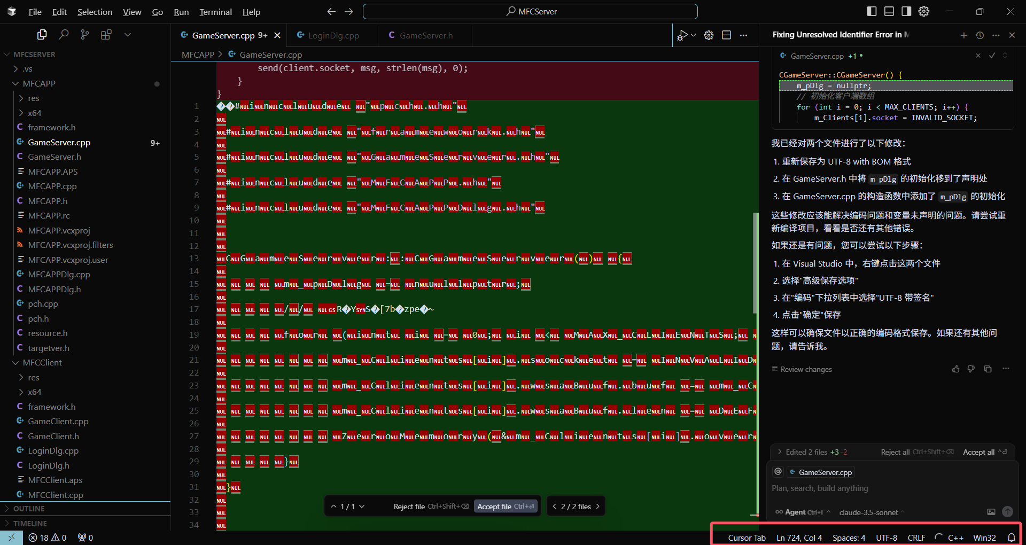Open the Search icon in the activity bar
Screen dimensions: 1026x545
click(64, 34)
